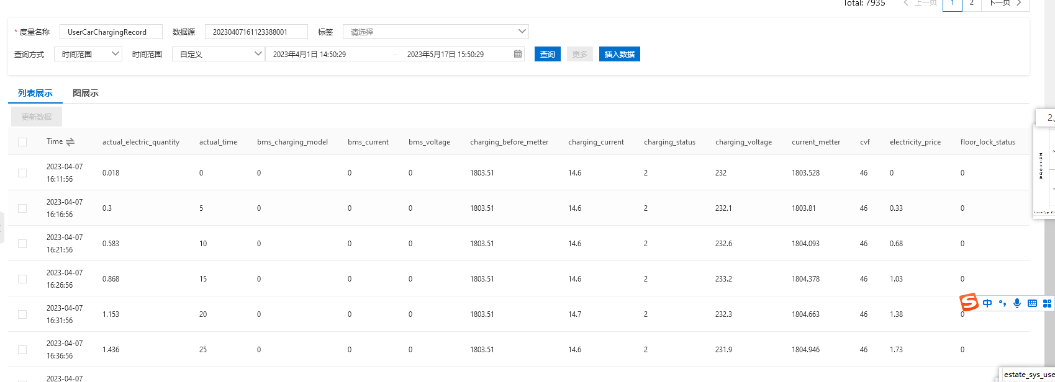
Task: Check the row with time 16:26:56
Action: pyautogui.click(x=22, y=279)
